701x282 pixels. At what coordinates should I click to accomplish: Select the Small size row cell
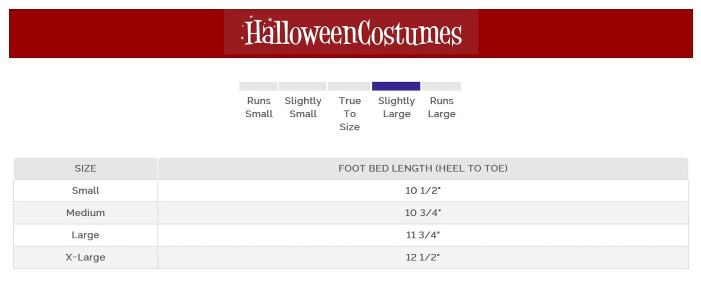pos(86,191)
